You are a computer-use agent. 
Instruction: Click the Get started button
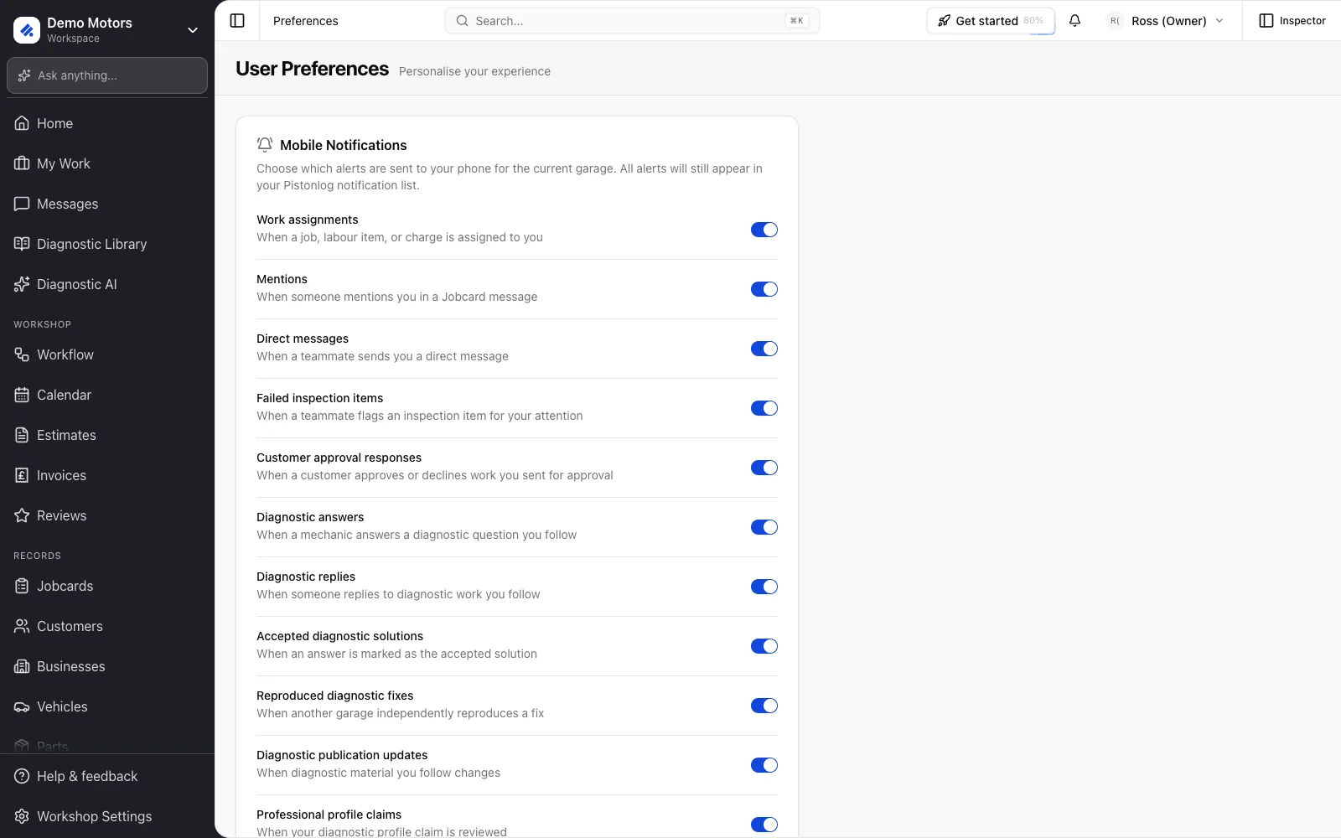991,21
